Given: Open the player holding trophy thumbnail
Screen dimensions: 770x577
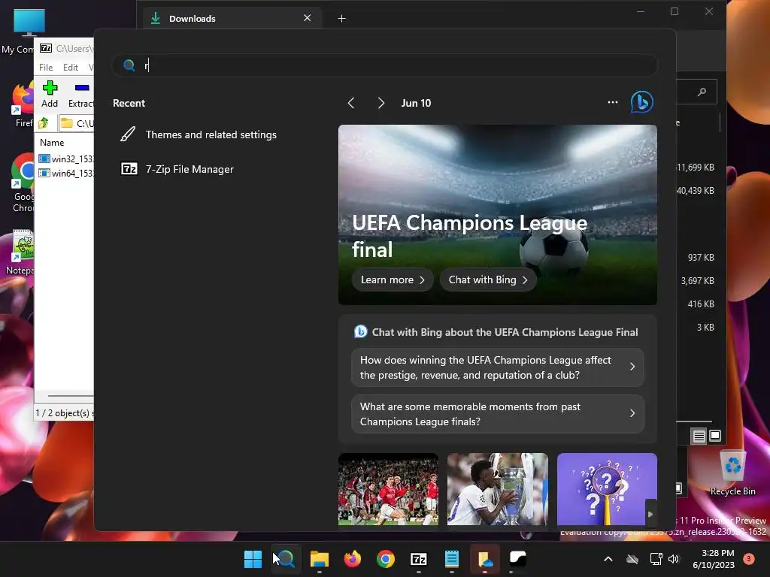Looking at the screenshot, I should 498,489.
